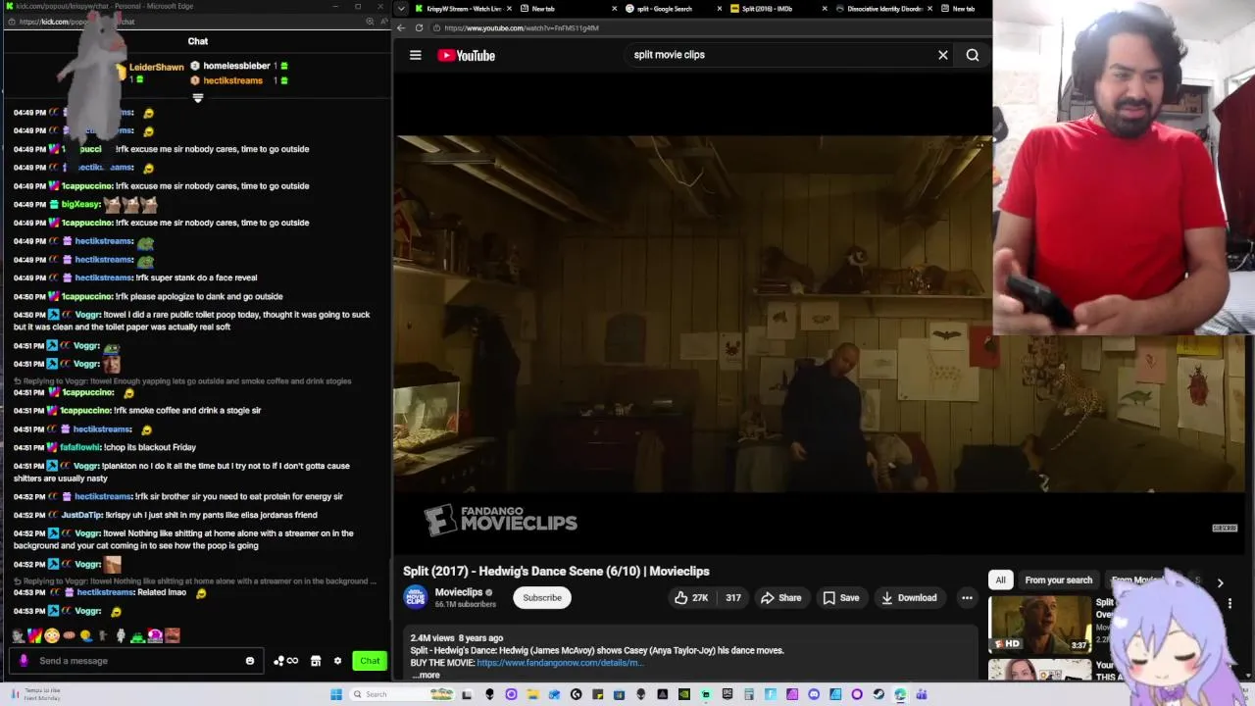Image resolution: width=1255 pixels, height=706 pixels.
Task: Dislike the video showing 317
Action: [733, 597]
